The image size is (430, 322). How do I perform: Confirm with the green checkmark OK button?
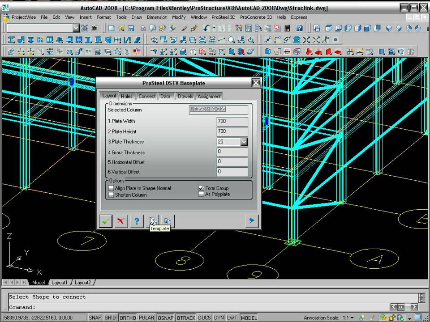[106, 220]
